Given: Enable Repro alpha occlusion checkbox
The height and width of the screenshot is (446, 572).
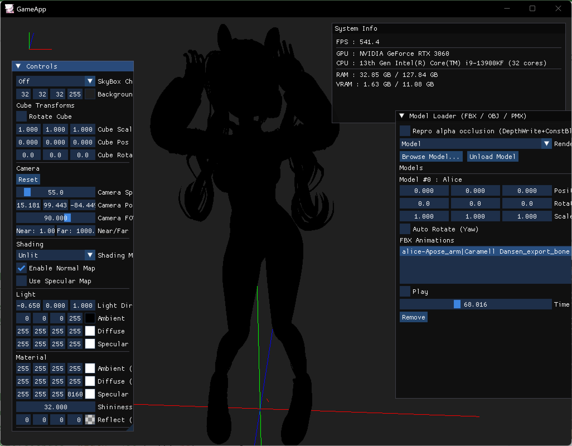Looking at the screenshot, I should [x=405, y=131].
